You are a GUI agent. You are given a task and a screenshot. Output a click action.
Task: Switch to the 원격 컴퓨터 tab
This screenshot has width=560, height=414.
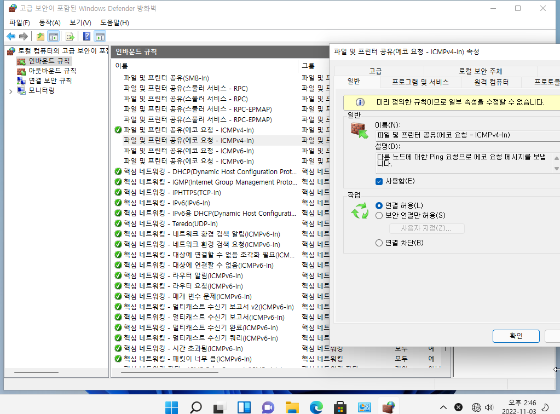point(491,82)
